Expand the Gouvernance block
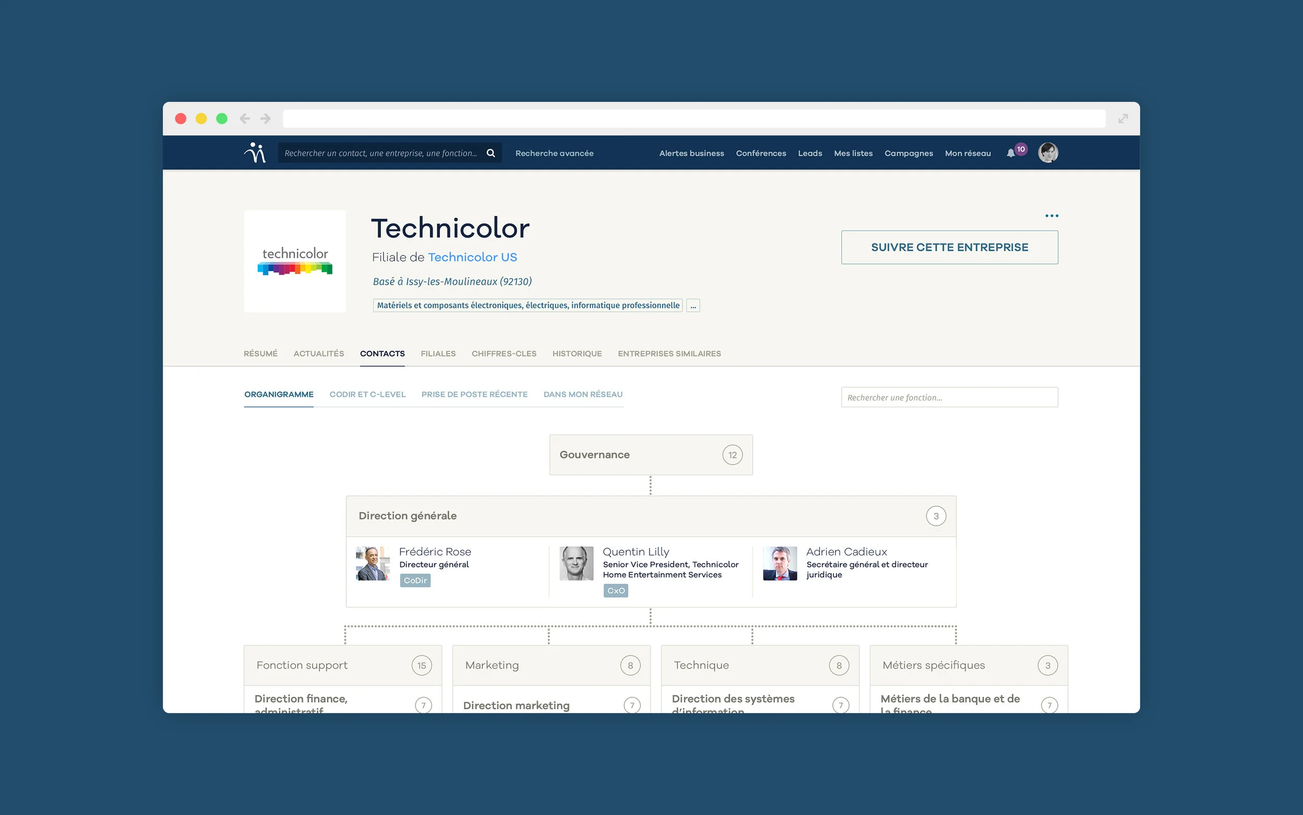Viewport: 1303px width, 815px height. click(651, 455)
